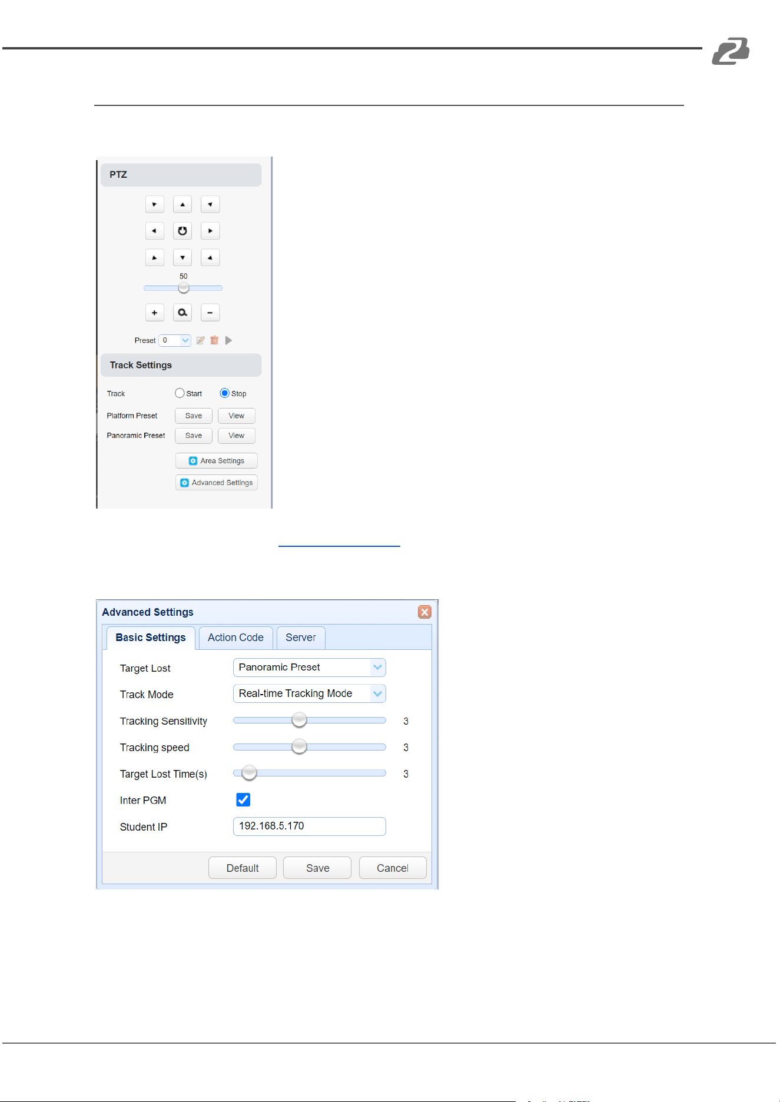Save the Platform Preset
Viewport: 780px width, 1102px height.
click(x=194, y=416)
